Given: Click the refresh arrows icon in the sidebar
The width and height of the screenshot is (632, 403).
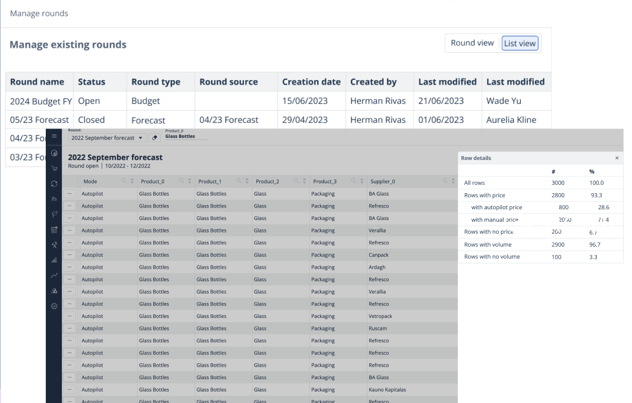Looking at the screenshot, I should pos(54,184).
